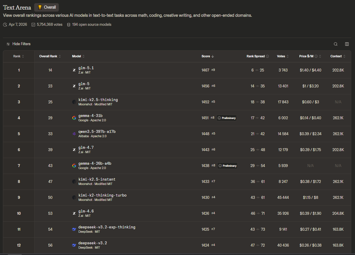Click Alibaba · Apache 2.0 license text
The image size is (355, 255).
92,136
